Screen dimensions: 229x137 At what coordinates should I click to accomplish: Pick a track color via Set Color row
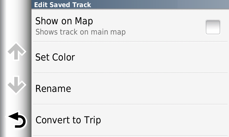pyautogui.click(x=130, y=57)
